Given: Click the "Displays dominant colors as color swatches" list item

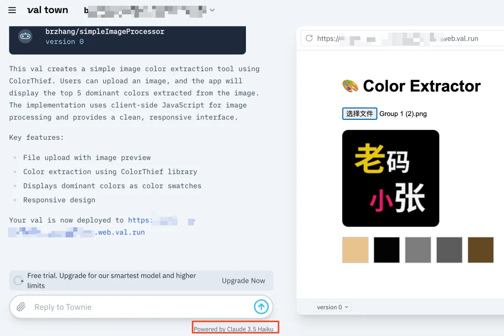Looking at the screenshot, I should 112,186.
